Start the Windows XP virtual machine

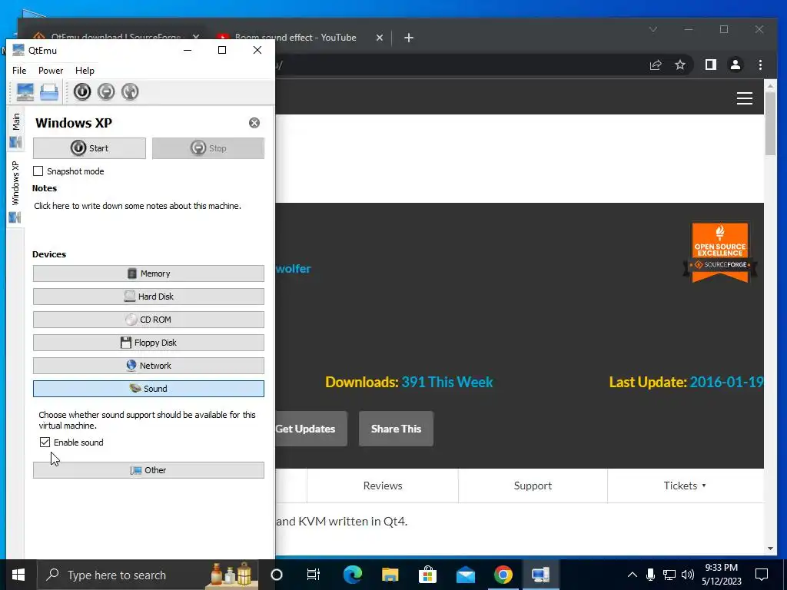point(89,148)
